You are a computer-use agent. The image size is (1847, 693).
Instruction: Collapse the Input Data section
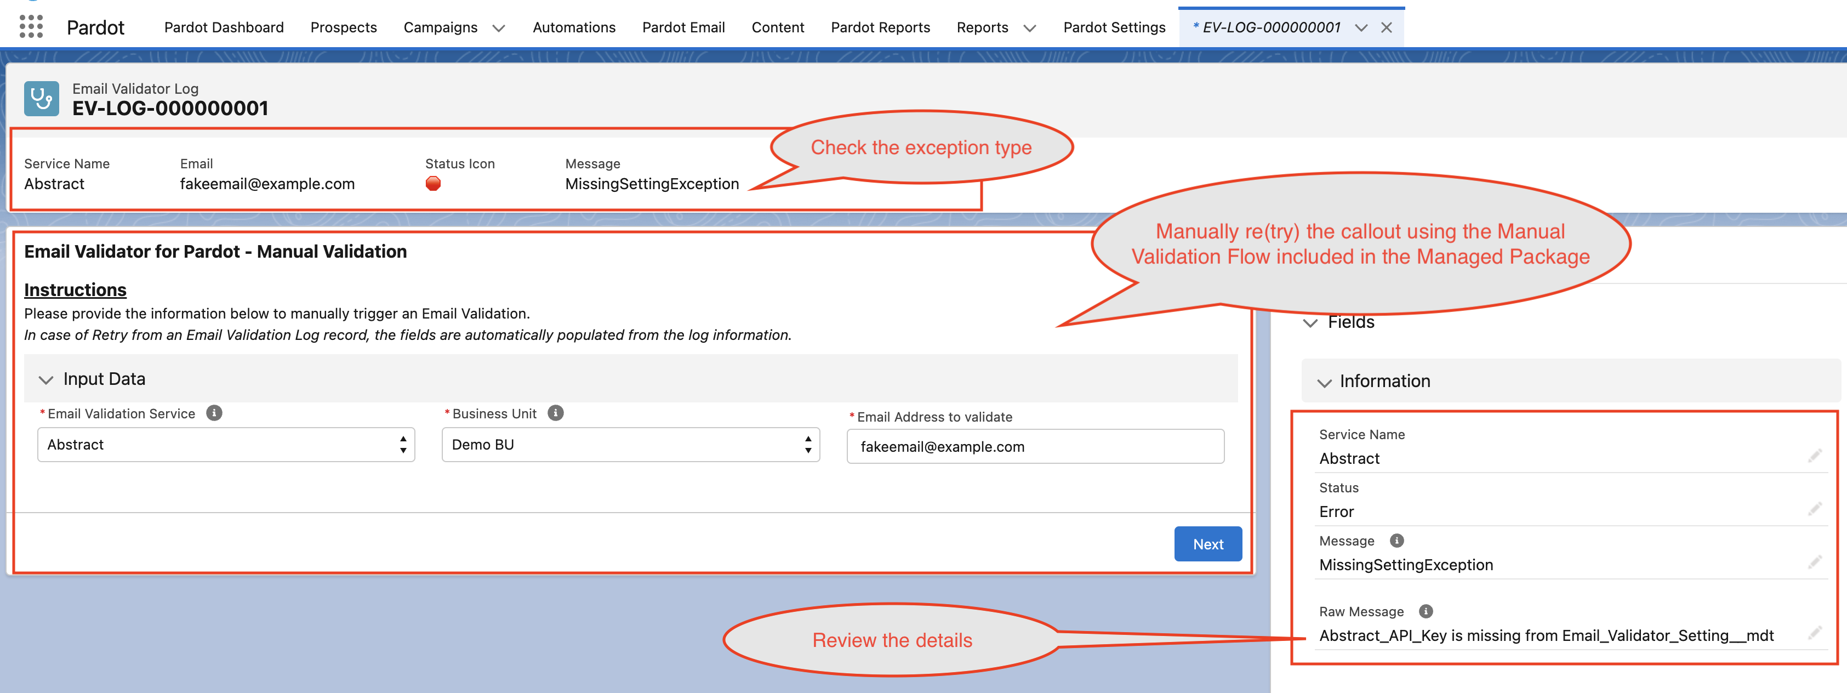click(x=45, y=379)
